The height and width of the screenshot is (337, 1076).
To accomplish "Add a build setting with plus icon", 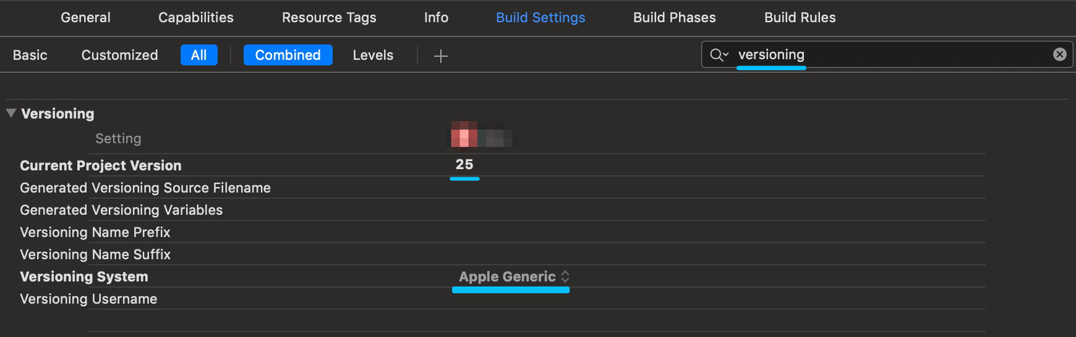I will tap(440, 56).
